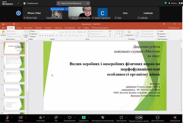
Task: Open the Чат chat panel
Action: tap(56, 118)
